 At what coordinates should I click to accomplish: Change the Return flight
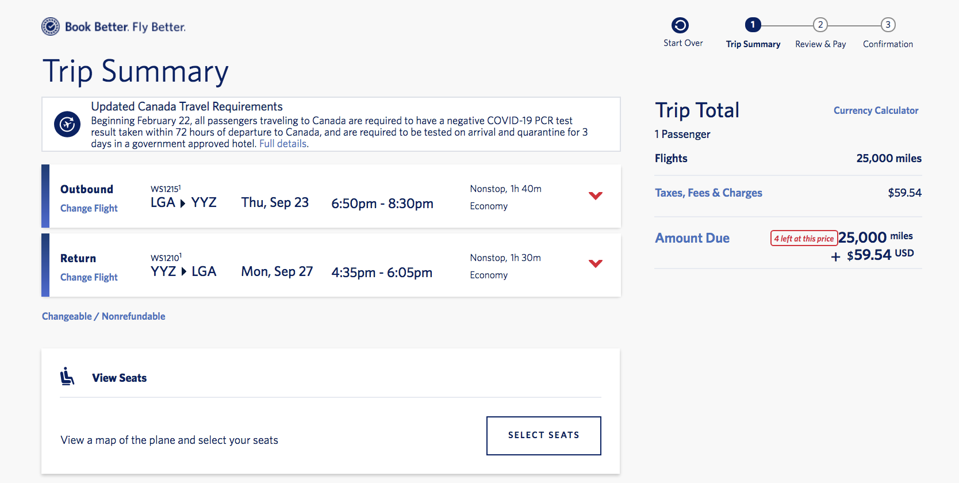coord(89,277)
